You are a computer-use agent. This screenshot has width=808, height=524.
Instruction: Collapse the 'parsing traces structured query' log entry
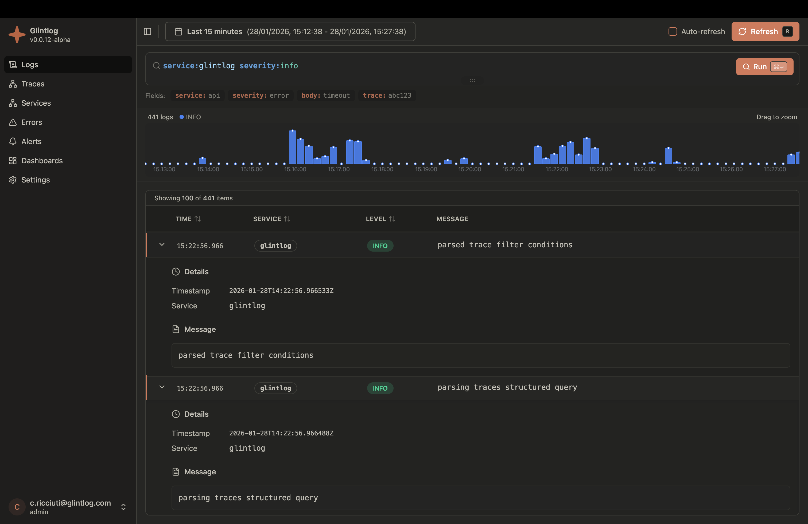tap(162, 387)
